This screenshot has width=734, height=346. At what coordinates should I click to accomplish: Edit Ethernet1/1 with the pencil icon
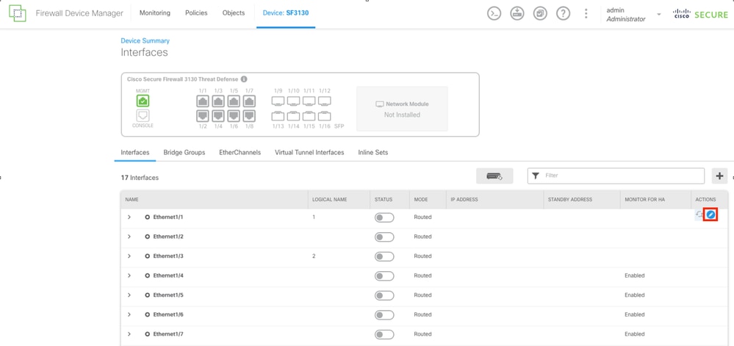(711, 215)
